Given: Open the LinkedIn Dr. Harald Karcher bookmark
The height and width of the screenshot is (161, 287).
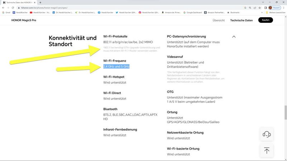Looking at the screenshot, I should tap(62, 13).
